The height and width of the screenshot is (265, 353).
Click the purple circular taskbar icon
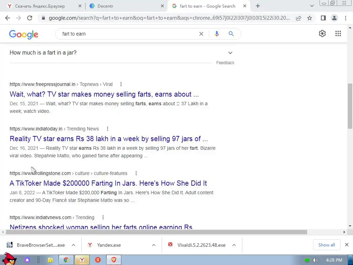(x=27, y=260)
